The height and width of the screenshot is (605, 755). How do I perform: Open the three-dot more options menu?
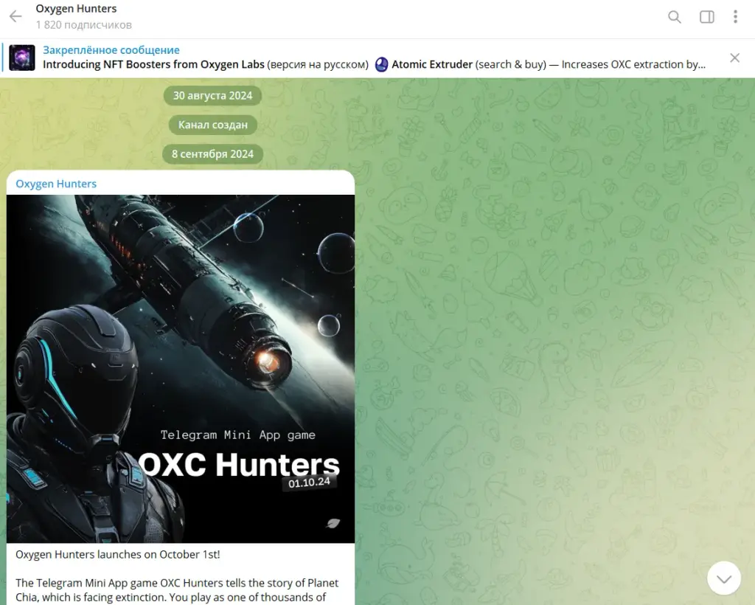(735, 17)
